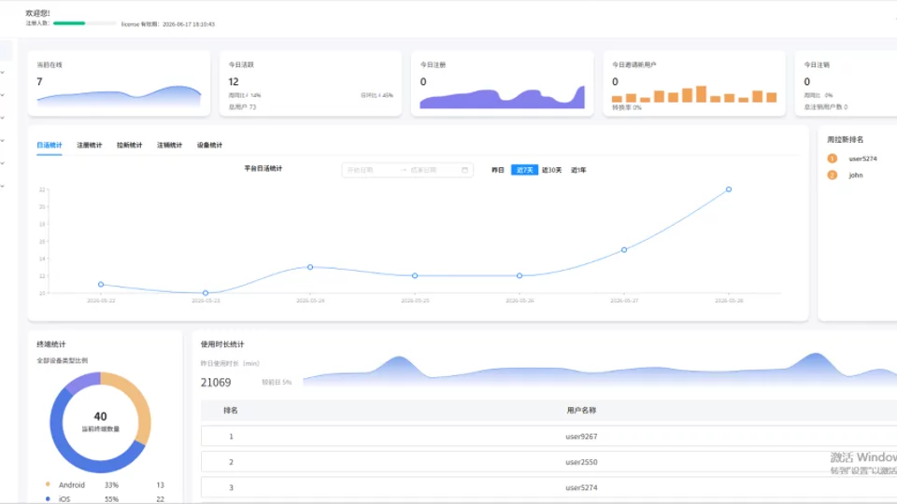Image resolution: width=897 pixels, height=504 pixels.
Task: Click the 平台日活统计 chart title
Action: 263,169
